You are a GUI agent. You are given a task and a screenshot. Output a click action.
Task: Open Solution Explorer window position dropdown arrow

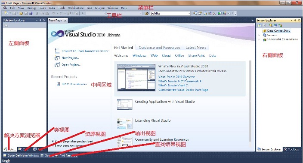tap(37, 20)
